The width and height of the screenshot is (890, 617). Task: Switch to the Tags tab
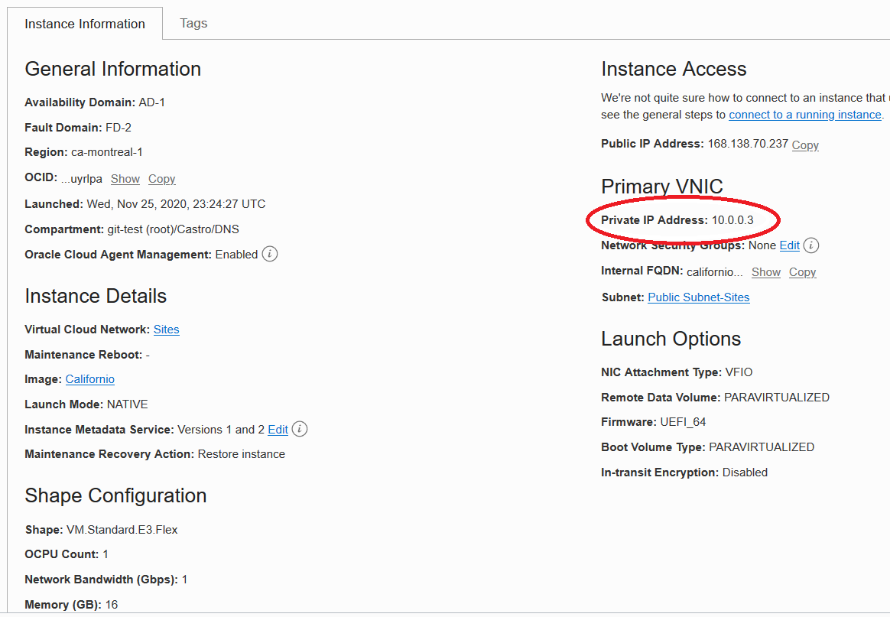pyautogui.click(x=193, y=23)
